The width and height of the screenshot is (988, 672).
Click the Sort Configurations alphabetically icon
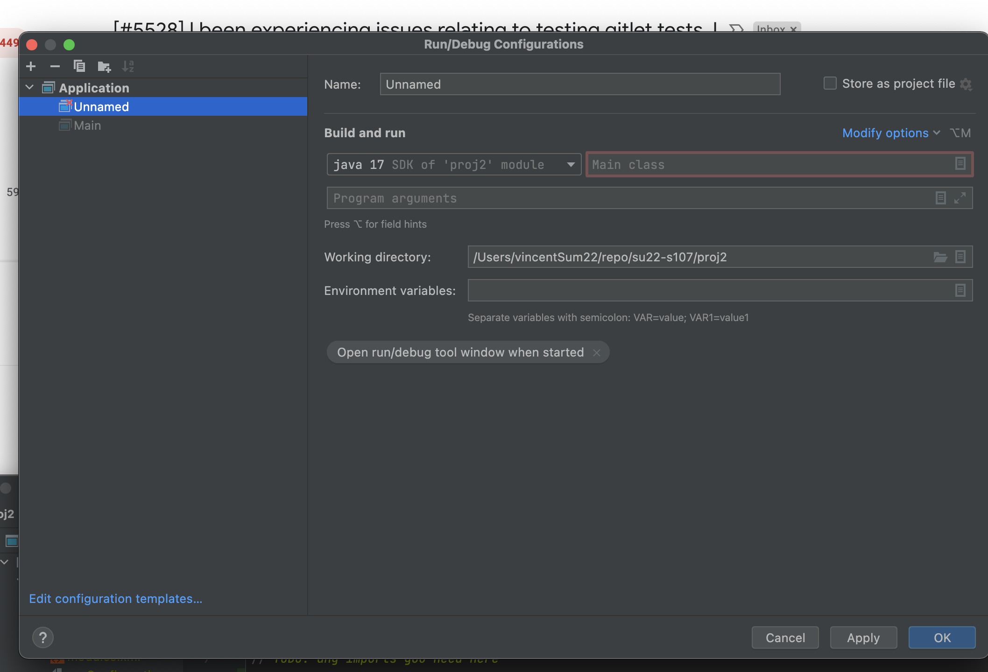pos(127,66)
